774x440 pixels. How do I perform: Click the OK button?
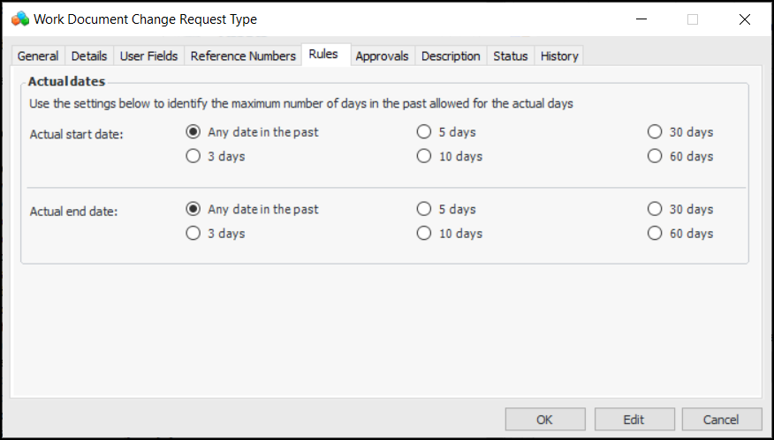coord(544,420)
